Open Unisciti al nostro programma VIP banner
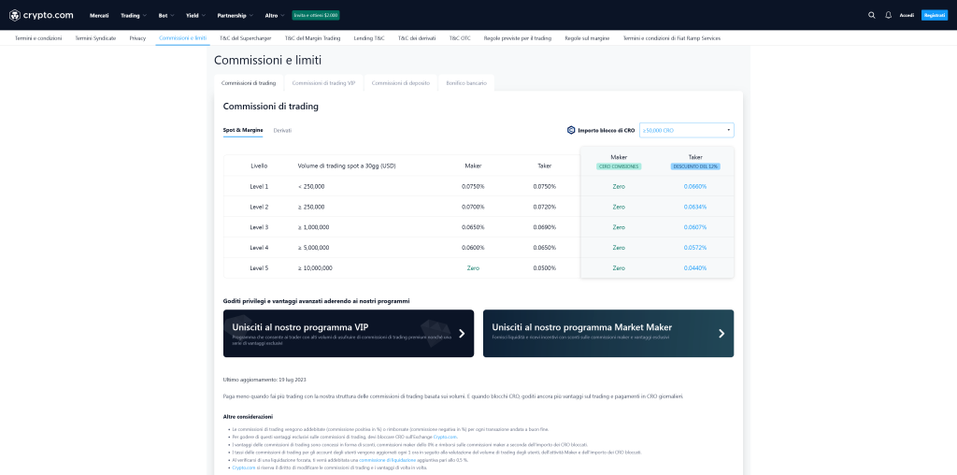This screenshot has width=957, height=475. coord(349,334)
